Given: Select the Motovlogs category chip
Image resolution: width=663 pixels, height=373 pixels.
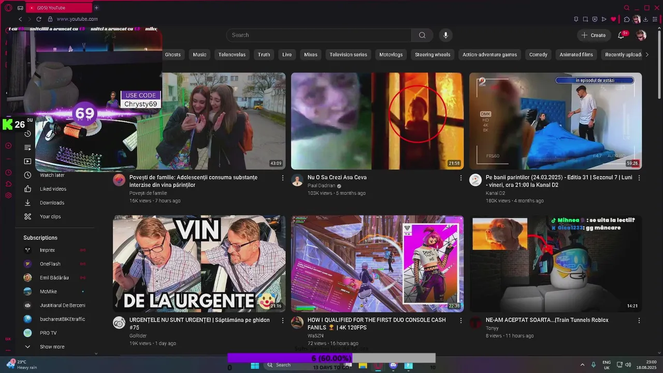Looking at the screenshot, I should 391,54.
